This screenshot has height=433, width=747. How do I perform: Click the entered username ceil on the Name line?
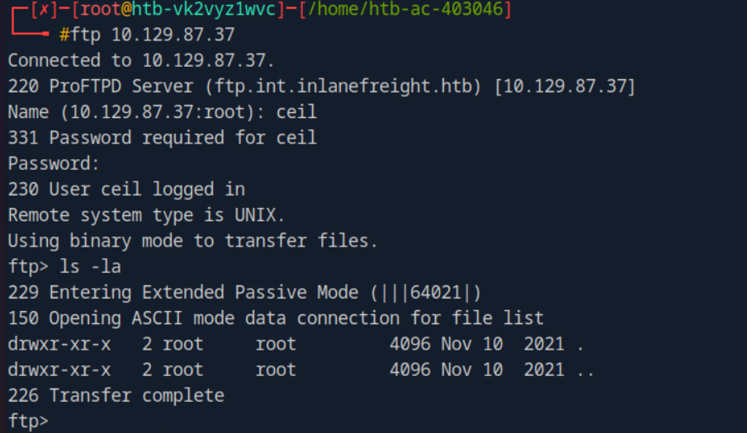(x=296, y=111)
